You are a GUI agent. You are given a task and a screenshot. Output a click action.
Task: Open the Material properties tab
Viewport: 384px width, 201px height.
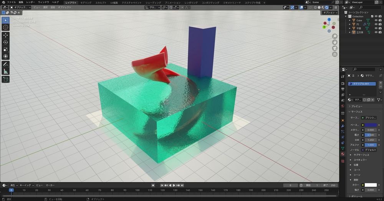[343, 154]
